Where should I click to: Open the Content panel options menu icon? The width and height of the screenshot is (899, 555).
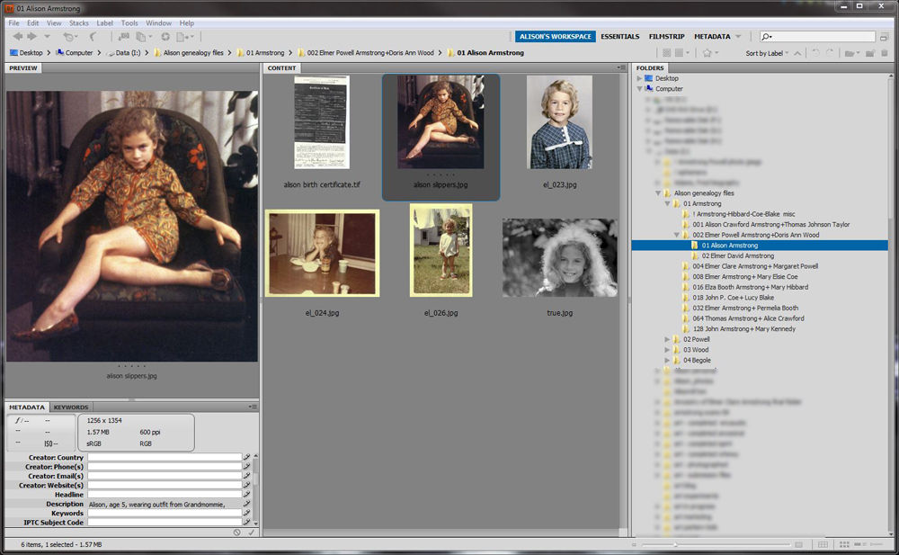click(621, 67)
